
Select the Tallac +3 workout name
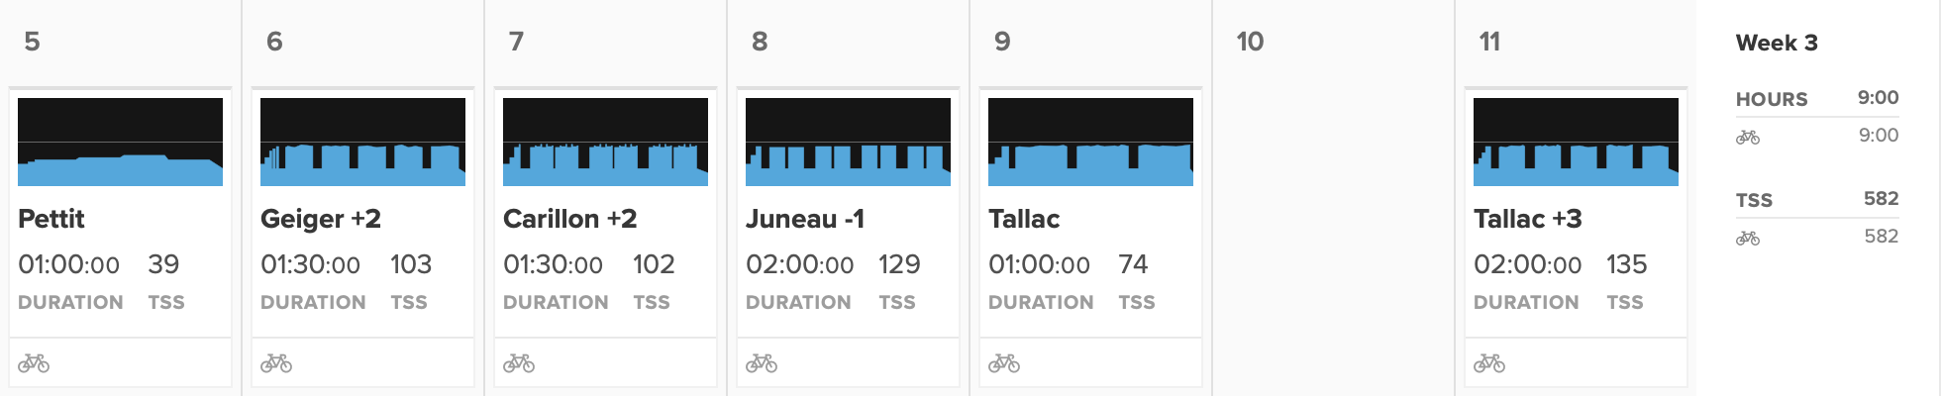tap(1528, 219)
